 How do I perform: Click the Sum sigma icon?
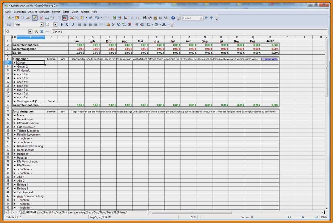point(42,31)
